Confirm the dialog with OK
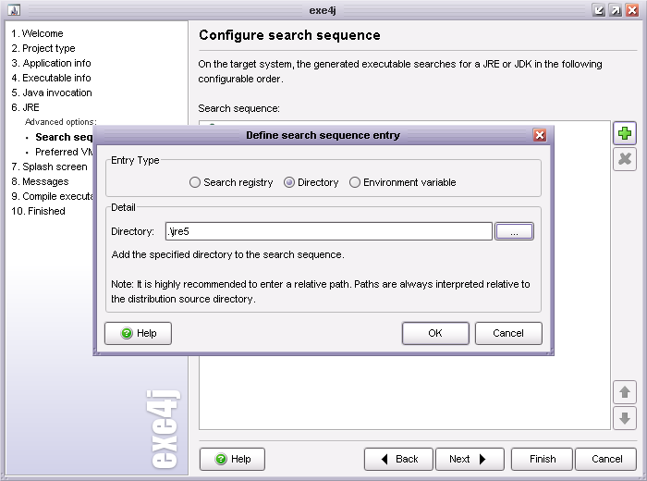The image size is (647, 481). click(x=435, y=333)
